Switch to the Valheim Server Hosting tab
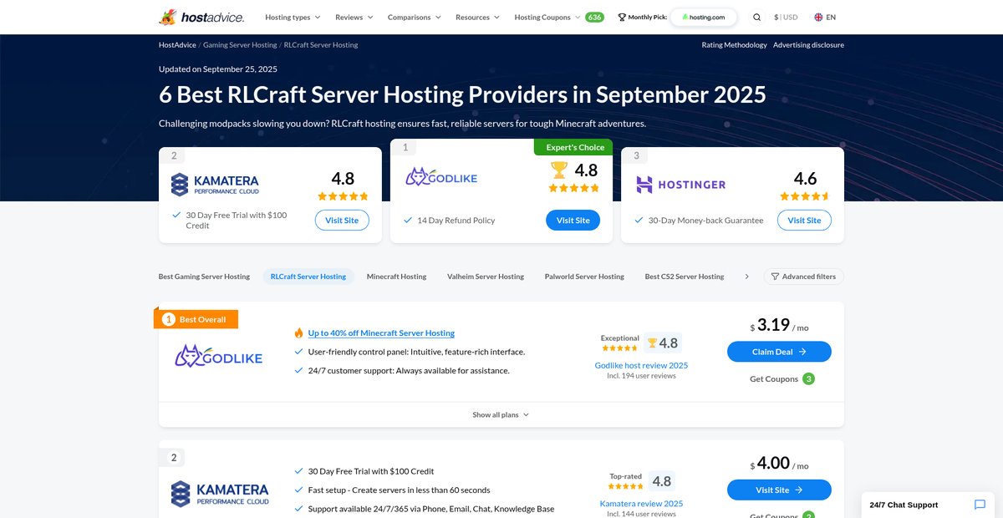 click(486, 277)
